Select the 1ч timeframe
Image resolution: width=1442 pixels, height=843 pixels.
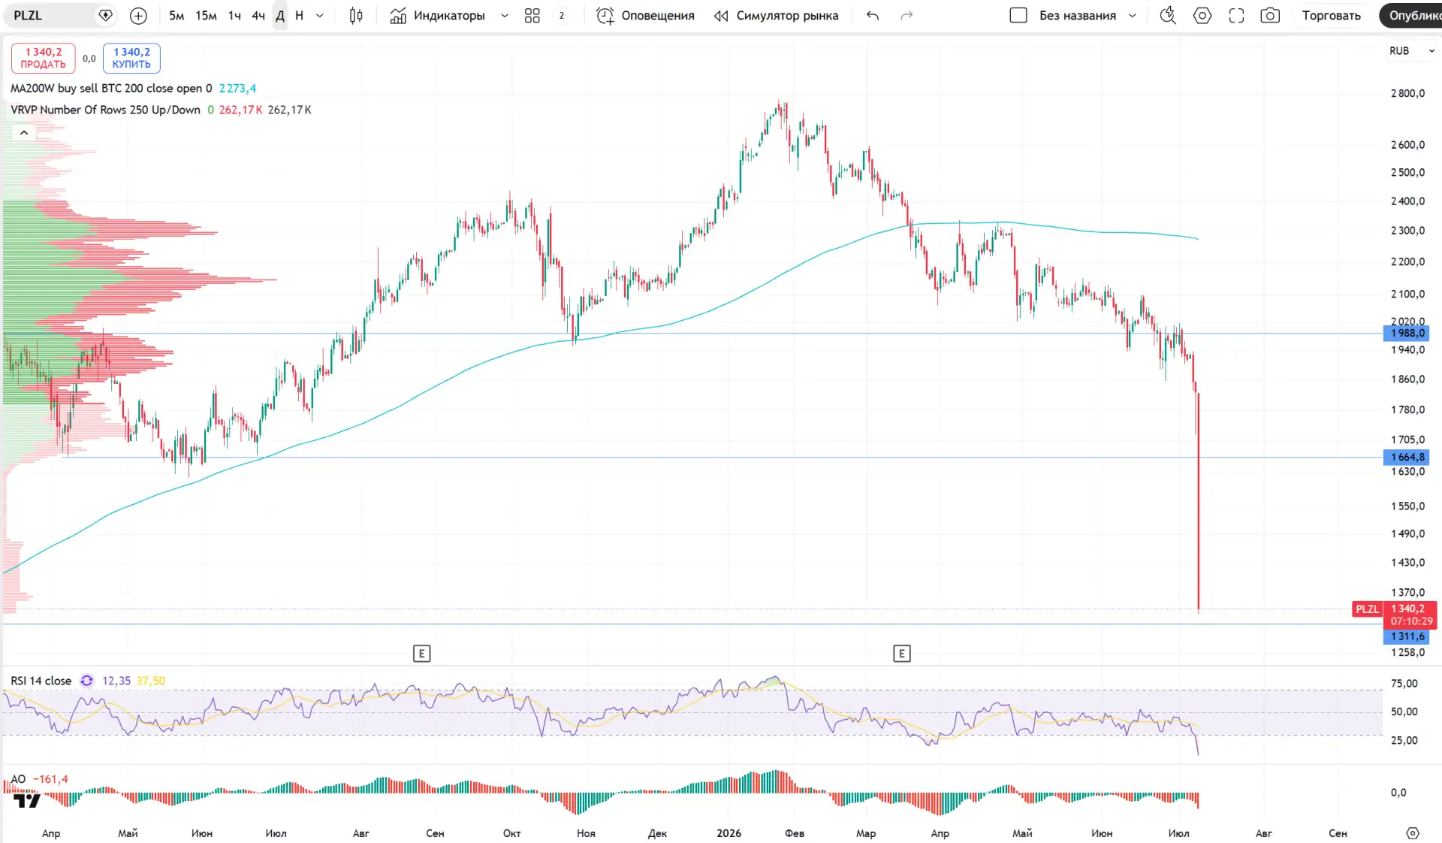click(x=234, y=15)
